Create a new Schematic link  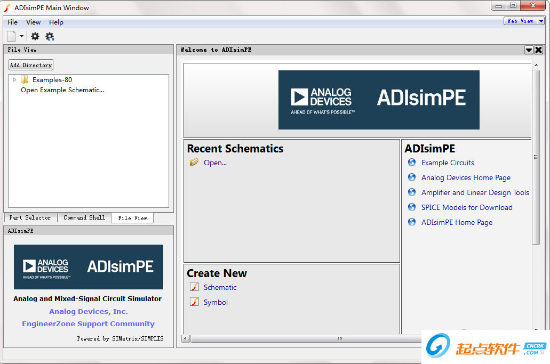(220, 287)
